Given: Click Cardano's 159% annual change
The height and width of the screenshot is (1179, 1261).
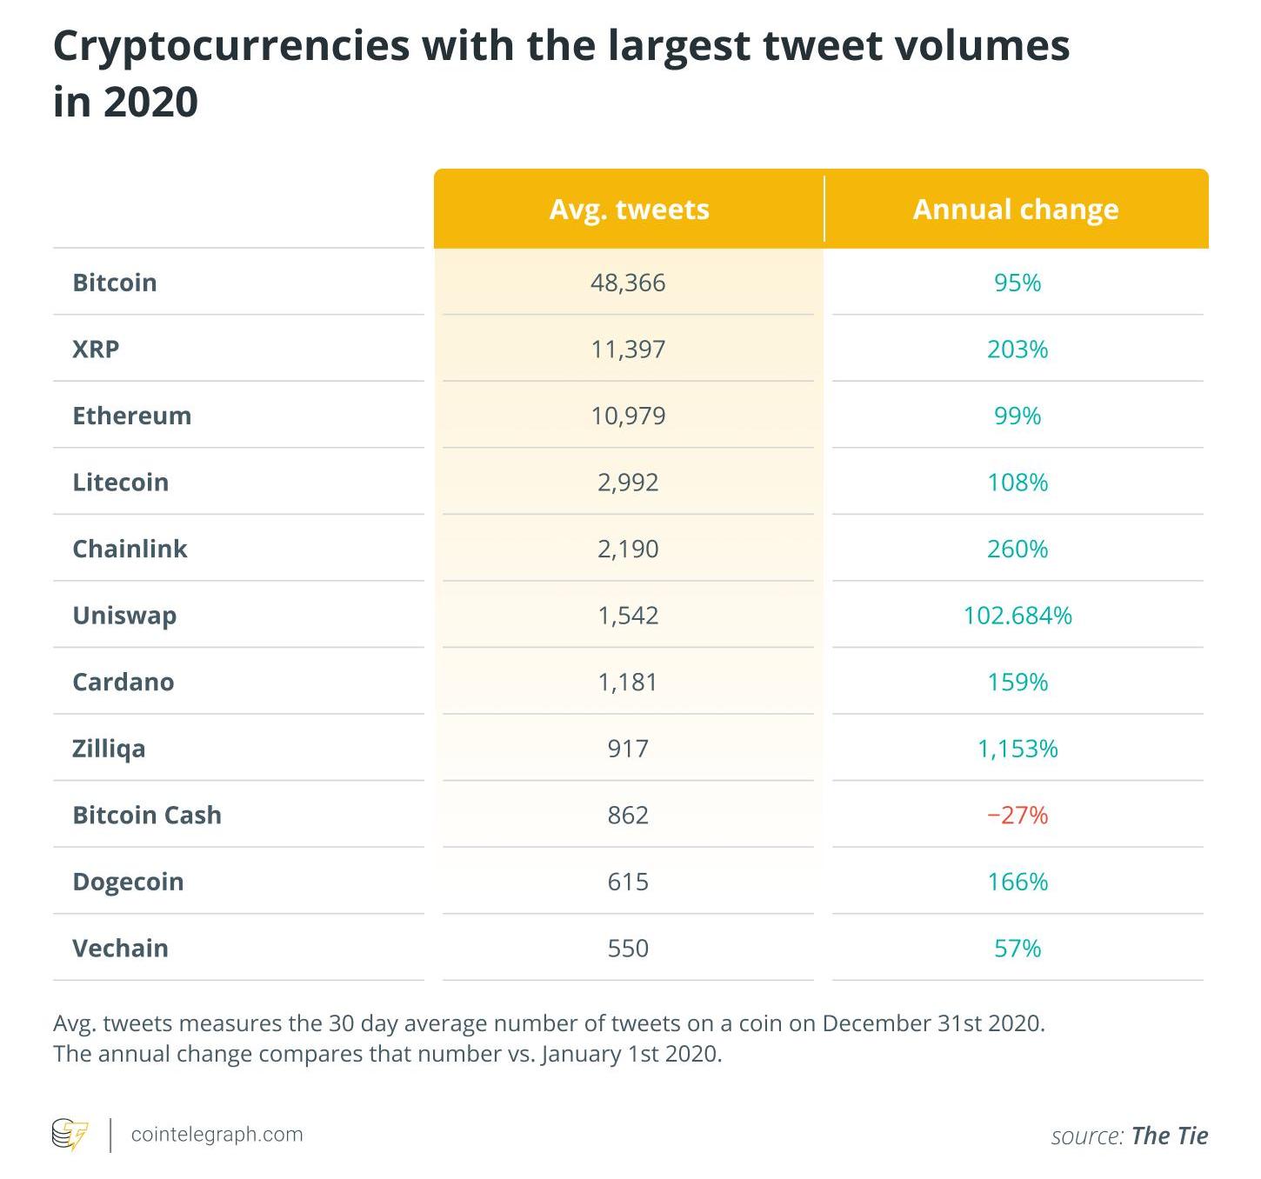Looking at the screenshot, I should (x=1017, y=682).
